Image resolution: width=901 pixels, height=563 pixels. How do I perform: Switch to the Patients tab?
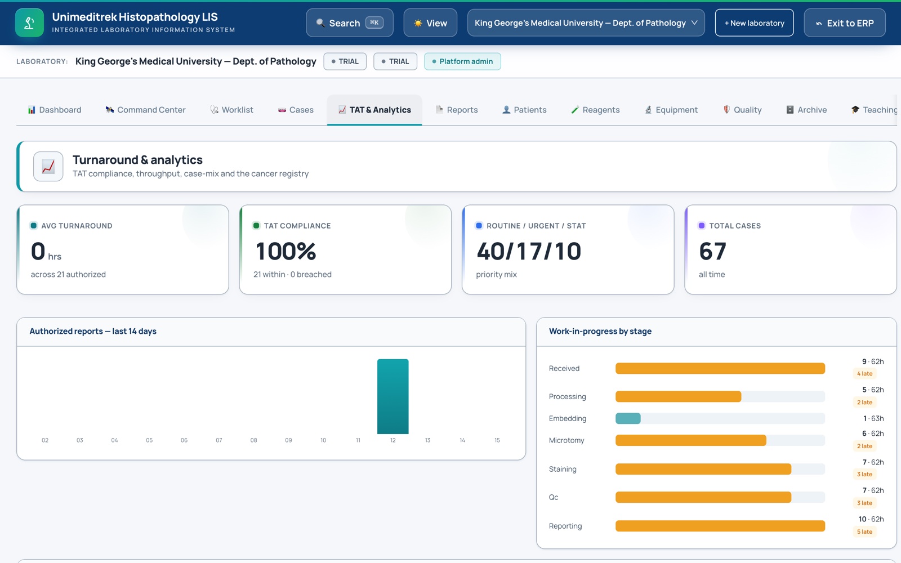[524, 110]
